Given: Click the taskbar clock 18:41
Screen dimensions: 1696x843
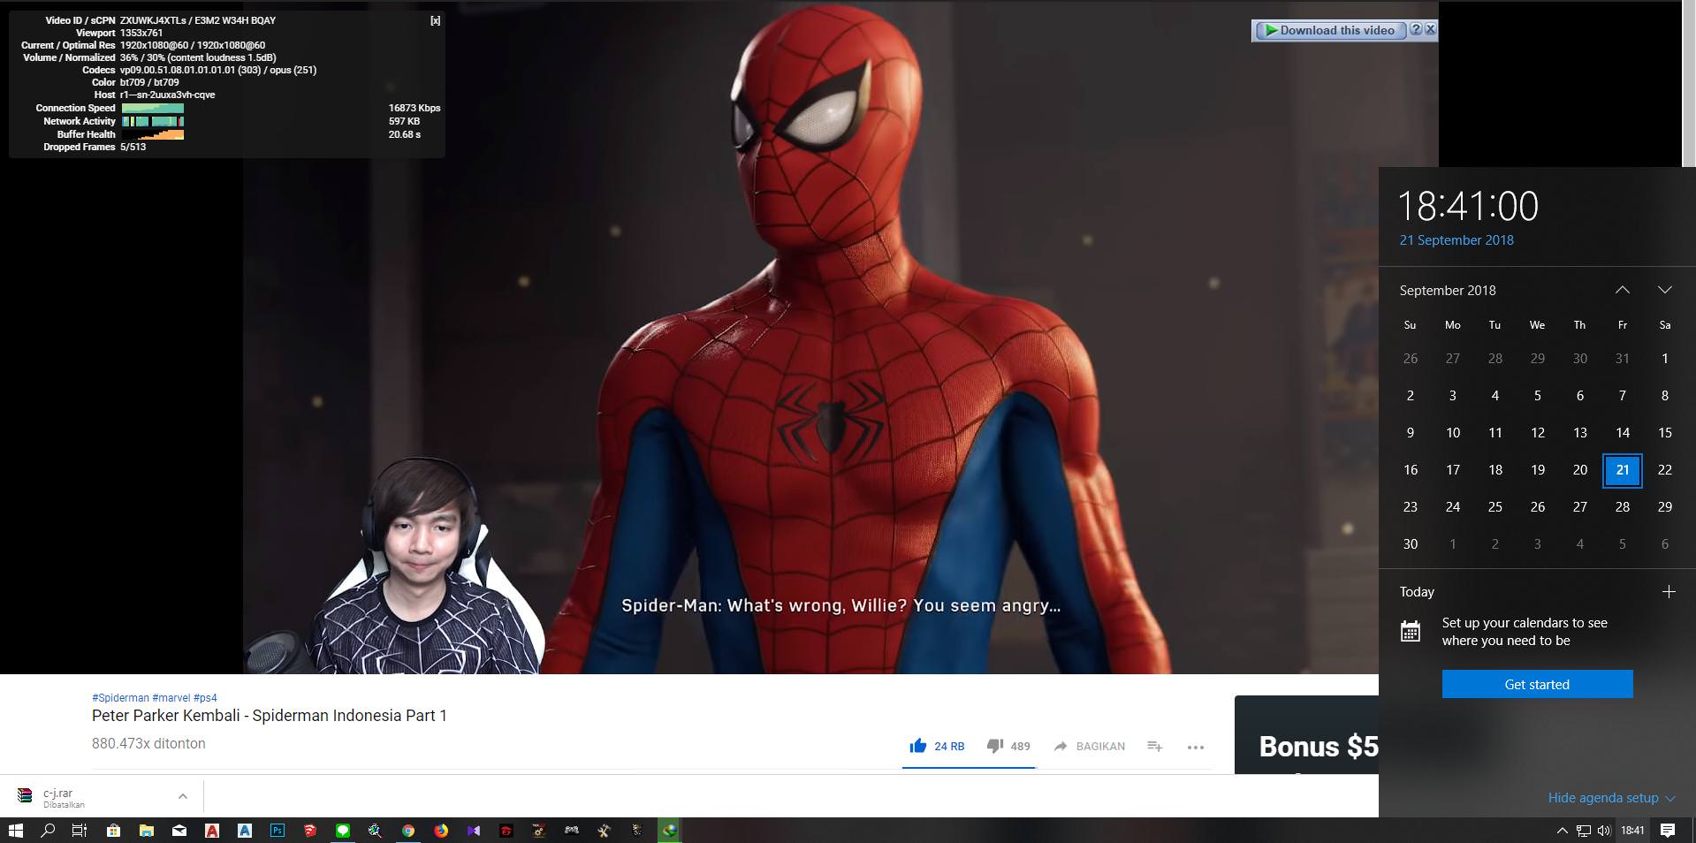Looking at the screenshot, I should [x=1632, y=831].
